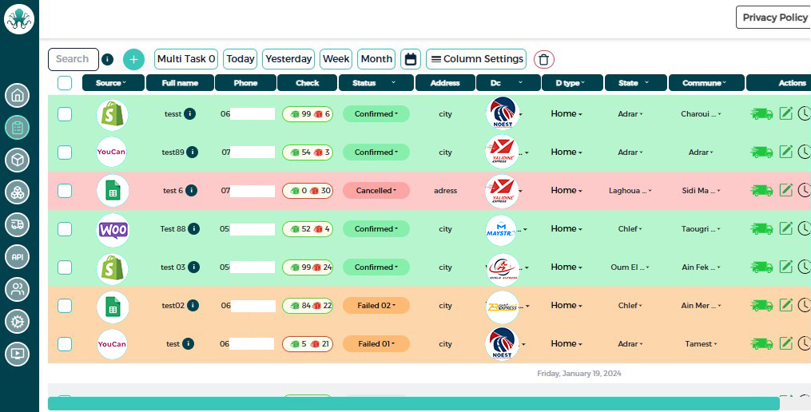Open the settings gear in sidebar

tap(17, 321)
